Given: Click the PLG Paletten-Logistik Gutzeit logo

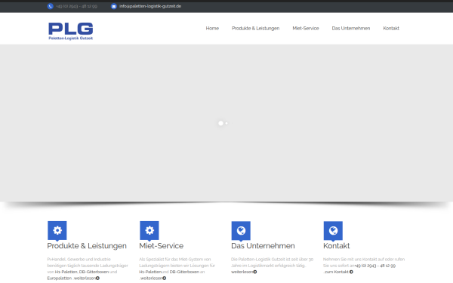Looking at the screenshot, I should (x=71, y=31).
